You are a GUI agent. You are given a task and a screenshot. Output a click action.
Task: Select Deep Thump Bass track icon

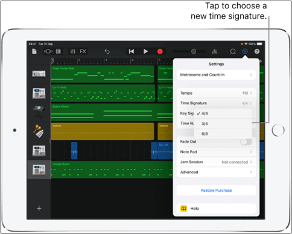tap(39, 74)
